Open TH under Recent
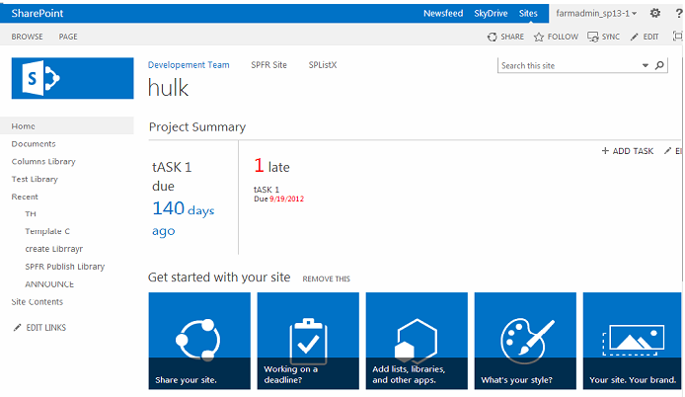The width and height of the screenshot is (685, 397). click(31, 213)
